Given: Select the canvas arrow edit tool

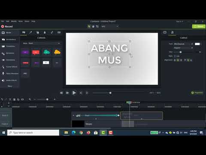Looking at the screenshot, I should pos(89,26).
